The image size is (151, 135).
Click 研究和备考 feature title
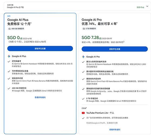pyautogui.click(x=16, y=61)
